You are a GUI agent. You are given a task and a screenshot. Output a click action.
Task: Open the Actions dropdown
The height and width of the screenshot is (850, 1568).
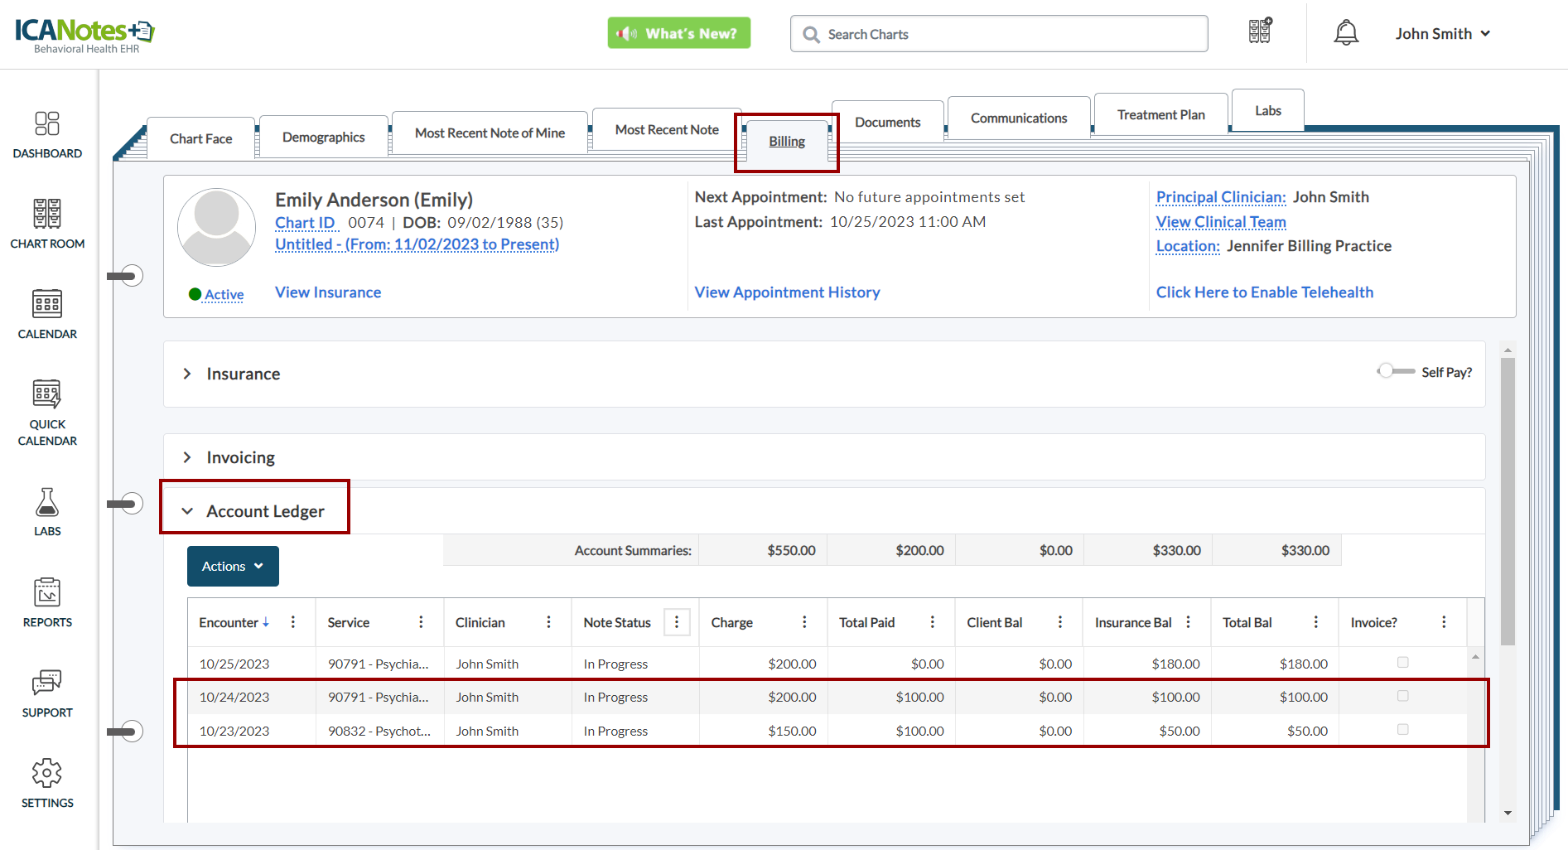click(x=233, y=566)
